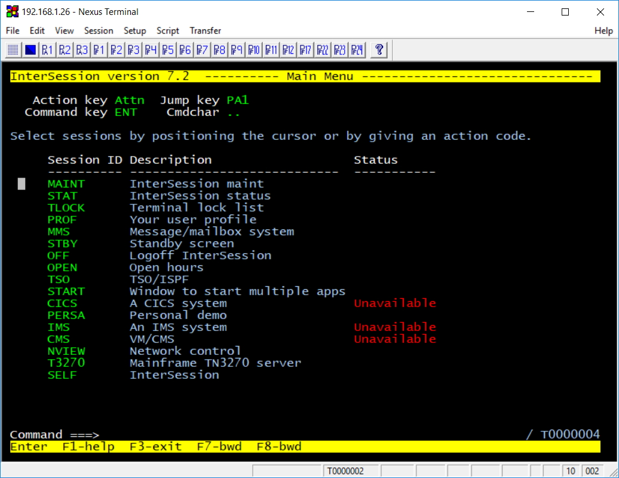
Task: Open the Setup menu
Action: click(134, 30)
